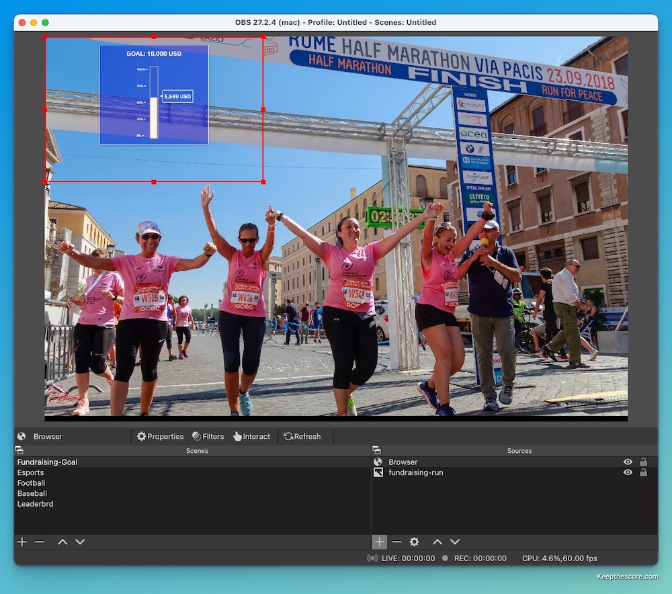Click the REC: 00:00:00 status text
The image size is (672, 594).
click(480, 558)
